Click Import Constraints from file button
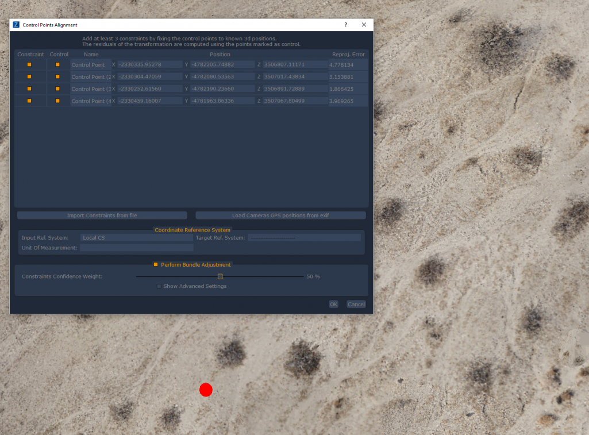The width and height of the screenshot is (589, 435). pyautogui.click(x=102, y=215)
